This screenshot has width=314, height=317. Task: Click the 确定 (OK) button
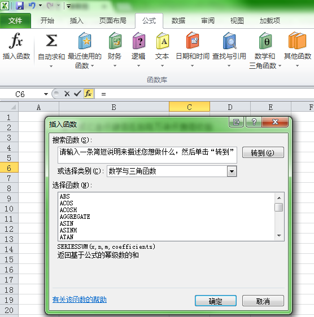coord(216,301)
